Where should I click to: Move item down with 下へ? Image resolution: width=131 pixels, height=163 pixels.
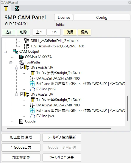[x=54, y=32]
